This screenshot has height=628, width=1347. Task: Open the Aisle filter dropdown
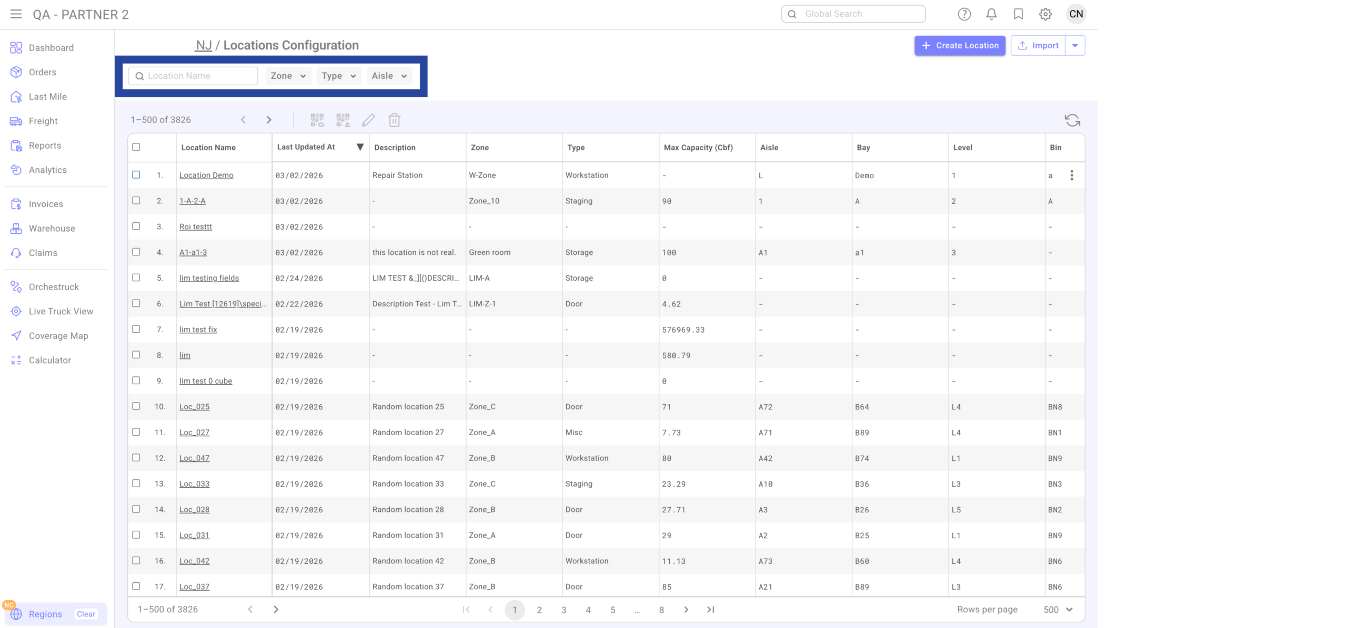(x=389, y=76)
